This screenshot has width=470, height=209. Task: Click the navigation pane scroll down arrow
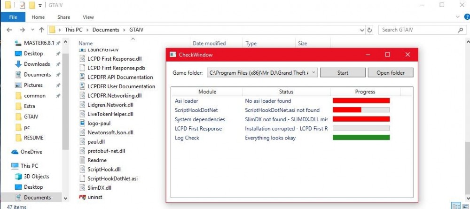(66, 198)
